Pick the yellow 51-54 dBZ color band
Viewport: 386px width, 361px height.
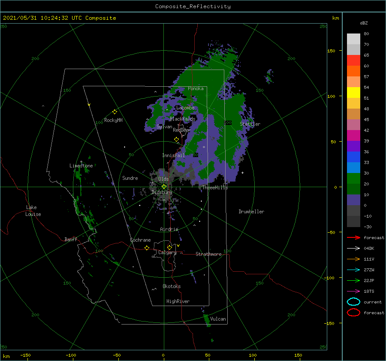pyautogui.click(x=353, y=92)
